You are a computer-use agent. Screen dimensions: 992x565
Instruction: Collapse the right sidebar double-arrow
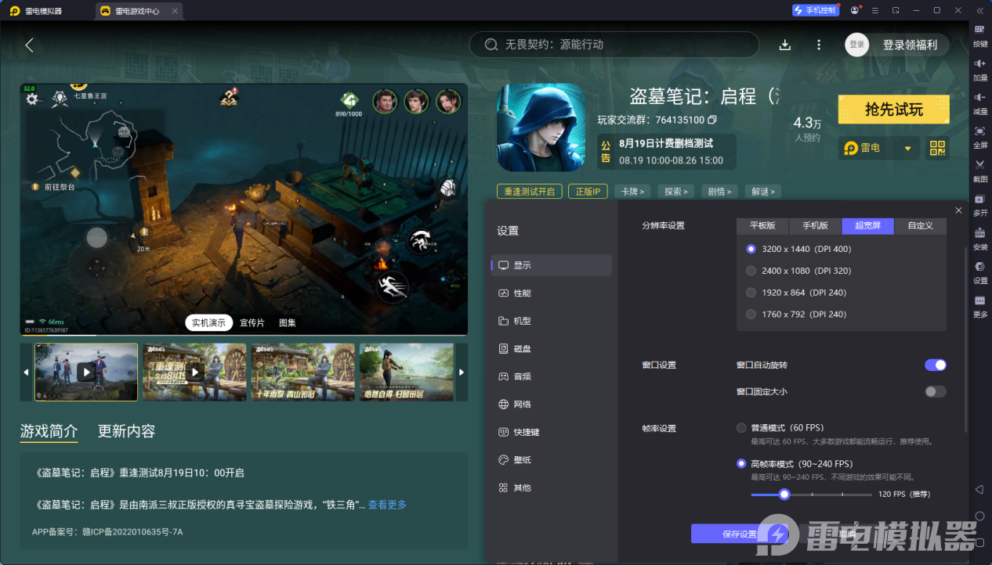pyautogui.click(x=979, y=10)
